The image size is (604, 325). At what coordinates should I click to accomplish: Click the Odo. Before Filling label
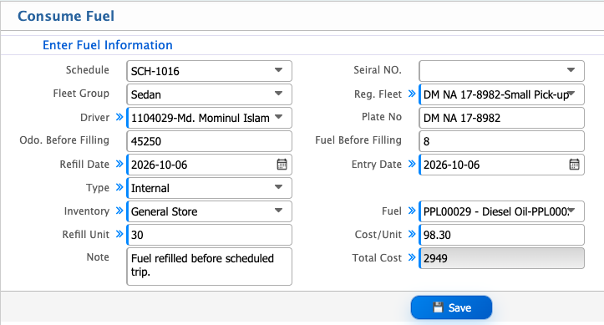pos(64,140)
